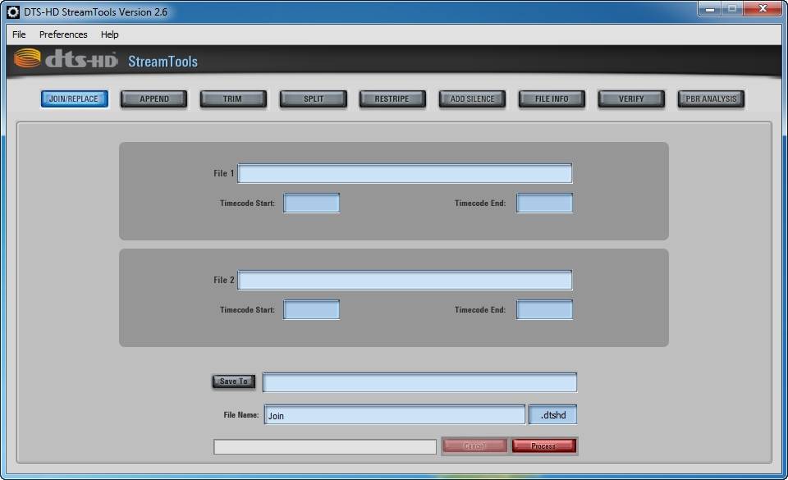The width and height of the screenshot is (788, 480).
Task: Click the File Name field containing Join
Action: tap(395, 414)
